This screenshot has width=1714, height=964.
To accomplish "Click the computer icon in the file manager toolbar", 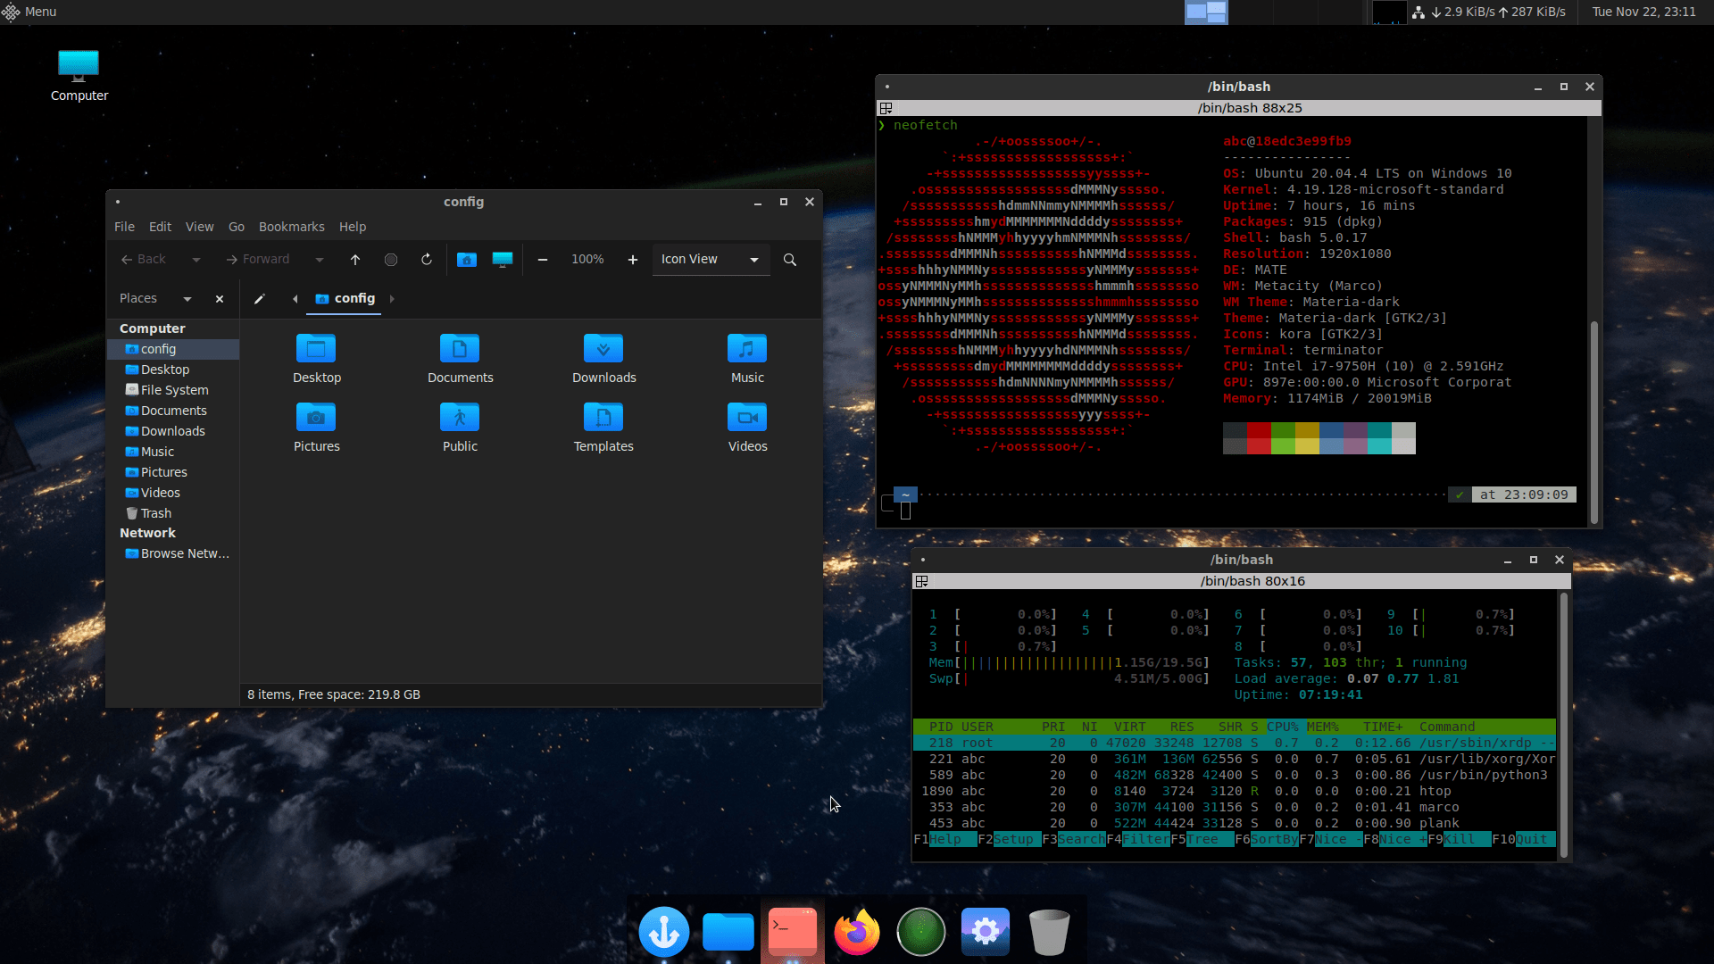I will click(502, 260).
